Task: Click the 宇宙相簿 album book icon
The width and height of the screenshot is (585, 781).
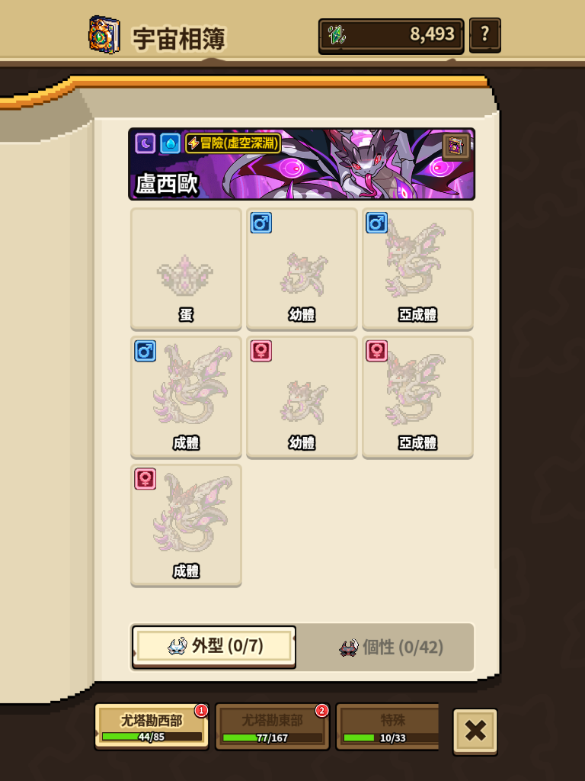Action: tap(104, 34)
